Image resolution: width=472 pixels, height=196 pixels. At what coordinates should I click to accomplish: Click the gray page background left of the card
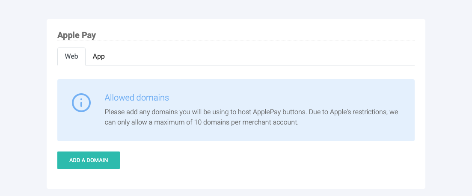tap(23, 103)
